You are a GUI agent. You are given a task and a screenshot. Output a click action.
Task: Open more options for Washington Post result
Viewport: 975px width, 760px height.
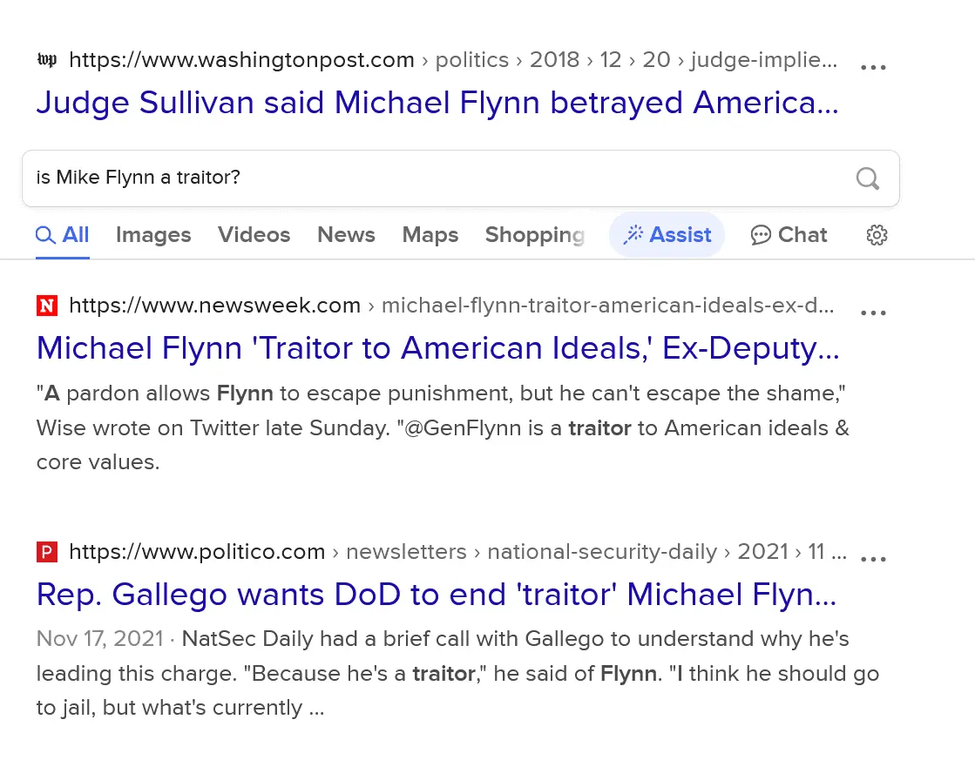coord(873,67)
